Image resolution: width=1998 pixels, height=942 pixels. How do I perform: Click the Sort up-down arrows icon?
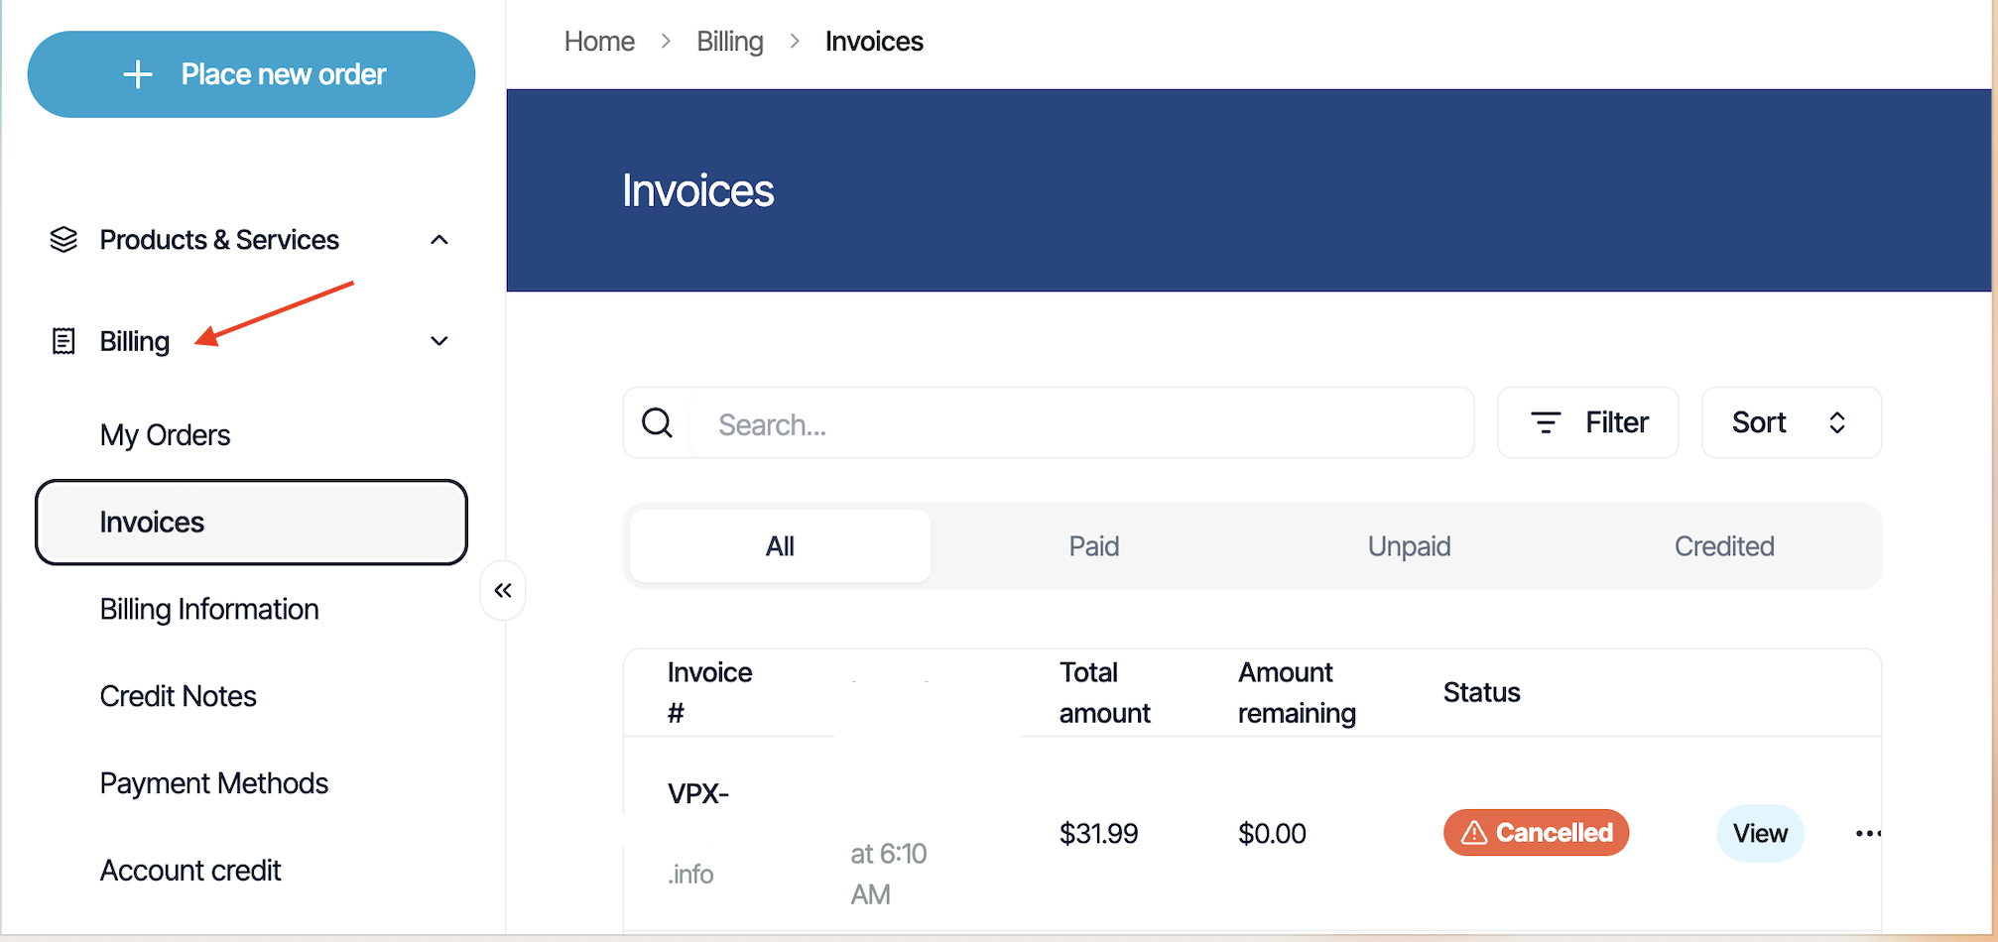coord(1837,423)
